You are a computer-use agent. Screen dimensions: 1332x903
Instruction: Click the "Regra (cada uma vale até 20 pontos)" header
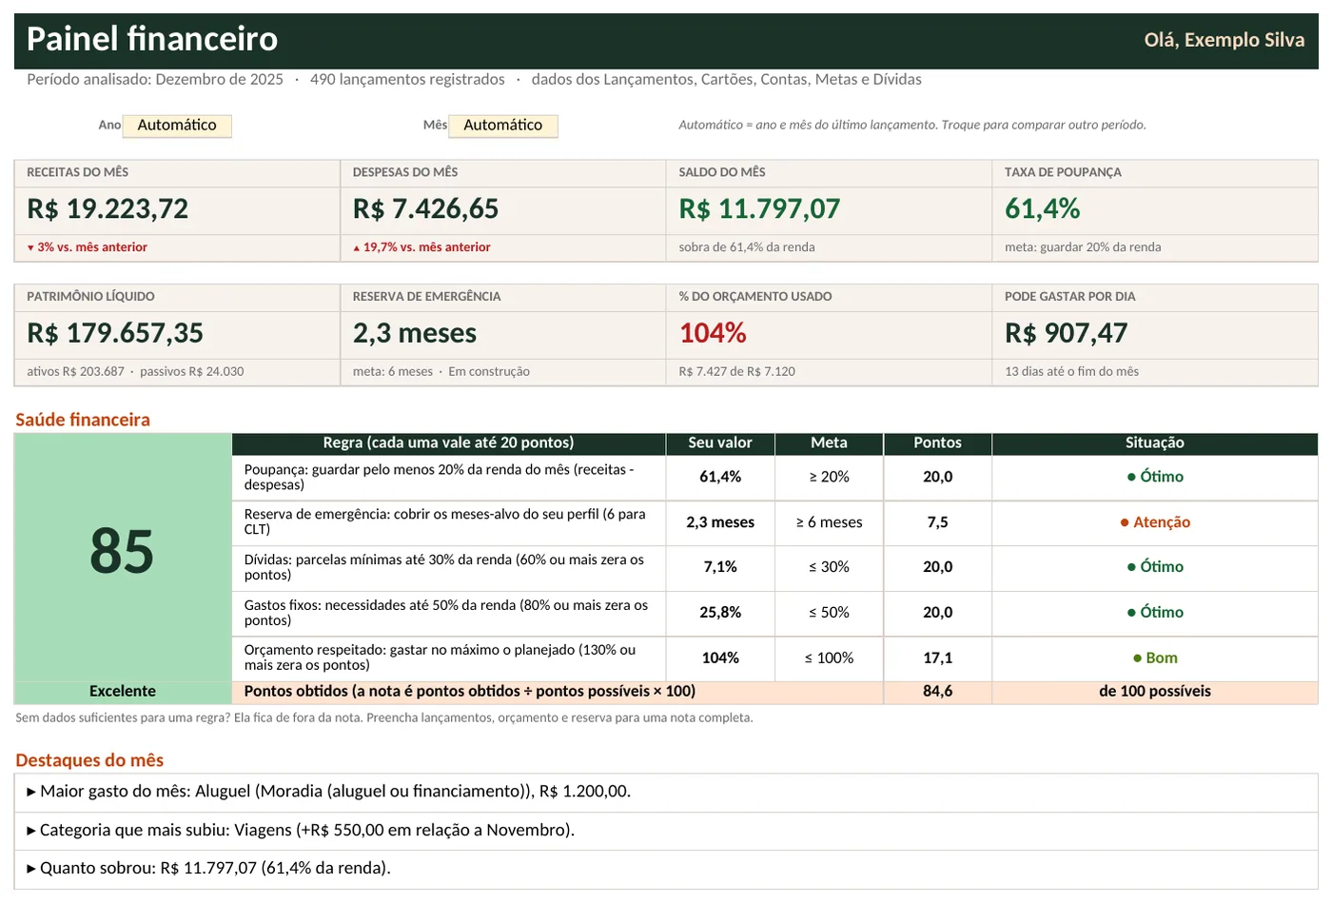pos(448,443)
